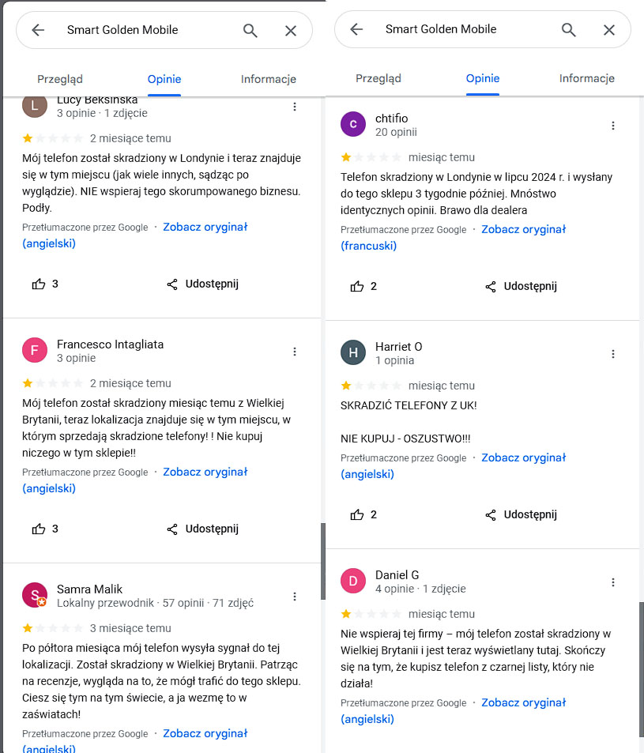Switch to Przegląd tab in left panel
This screenshot has height=753, width=644.
[x=60, y=79]
